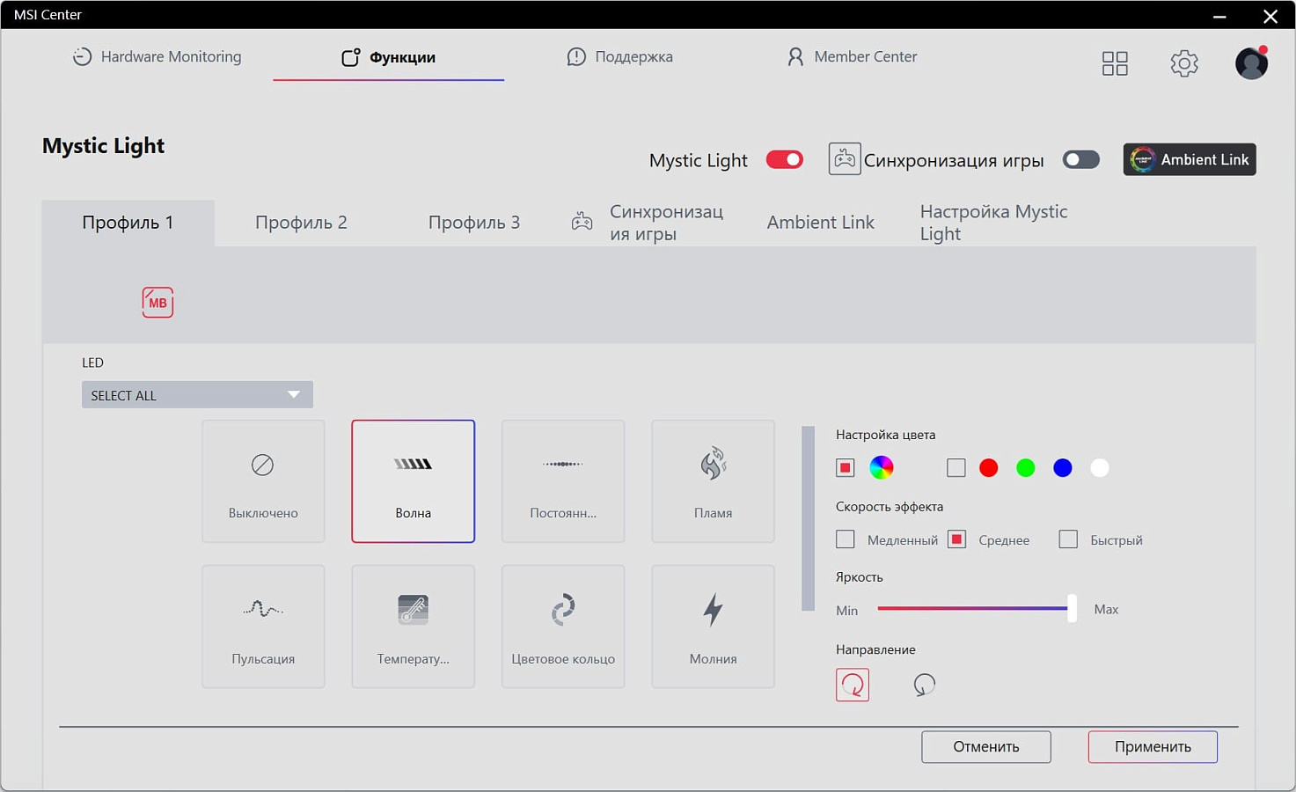The height and width of the screenshot is (792, 1296).
Task: Check the custom color checkbox
Action: [956, 468]
